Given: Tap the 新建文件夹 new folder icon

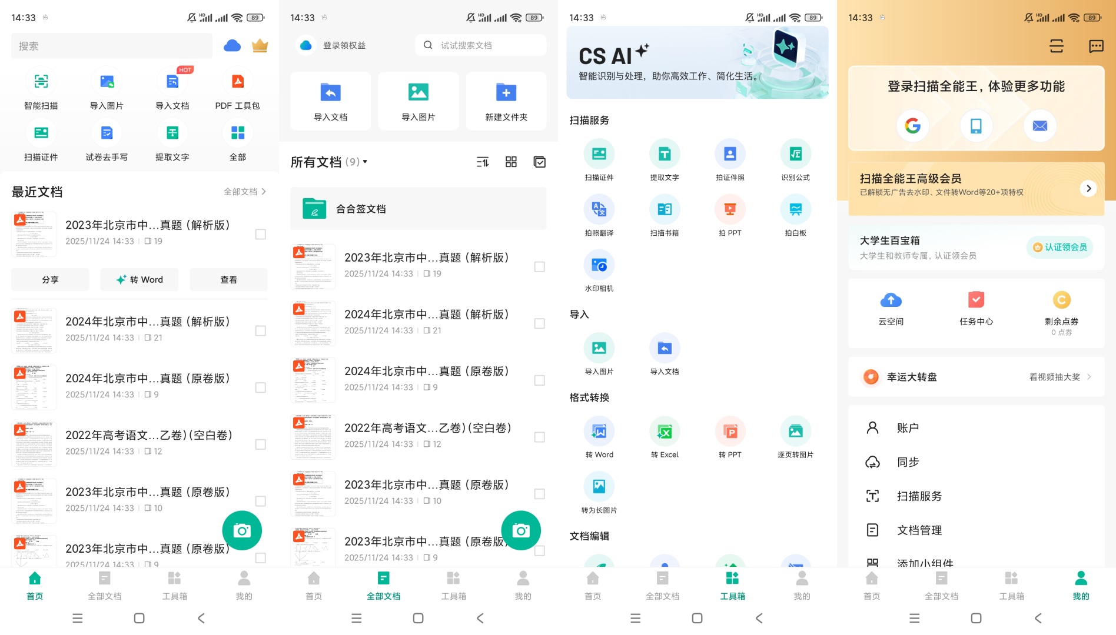Looking at the screenshot, I should click(506, 93).
